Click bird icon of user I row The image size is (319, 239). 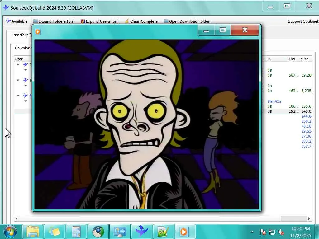[x=25, y=80]
